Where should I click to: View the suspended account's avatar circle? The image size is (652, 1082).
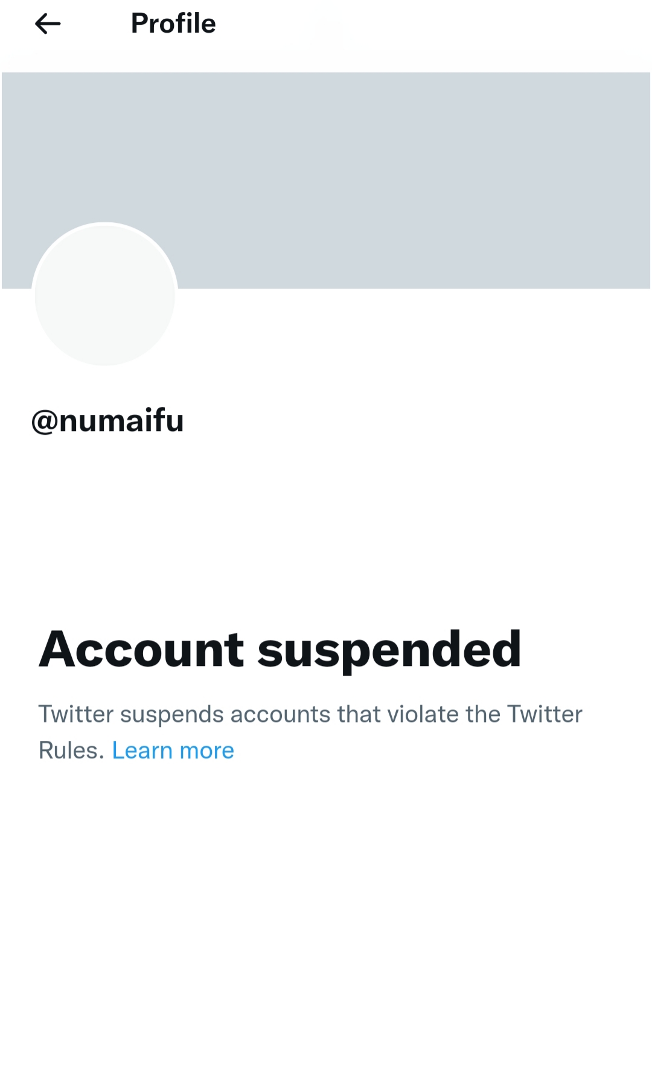[104, 295]
